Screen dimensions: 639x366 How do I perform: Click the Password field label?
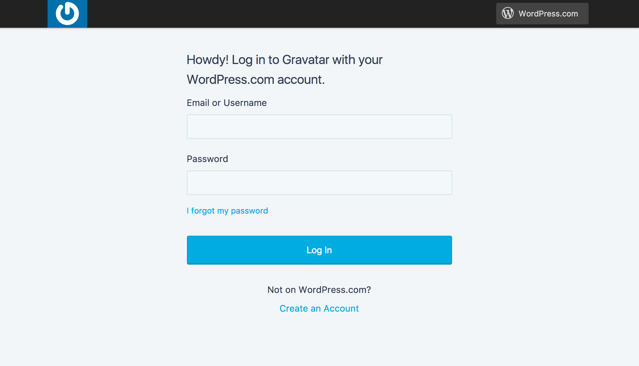(x=207, y=159)
